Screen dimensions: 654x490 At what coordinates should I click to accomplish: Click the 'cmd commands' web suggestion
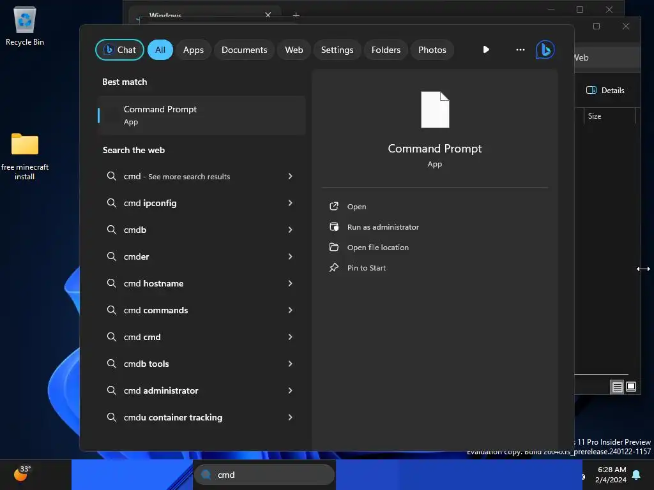202,310
